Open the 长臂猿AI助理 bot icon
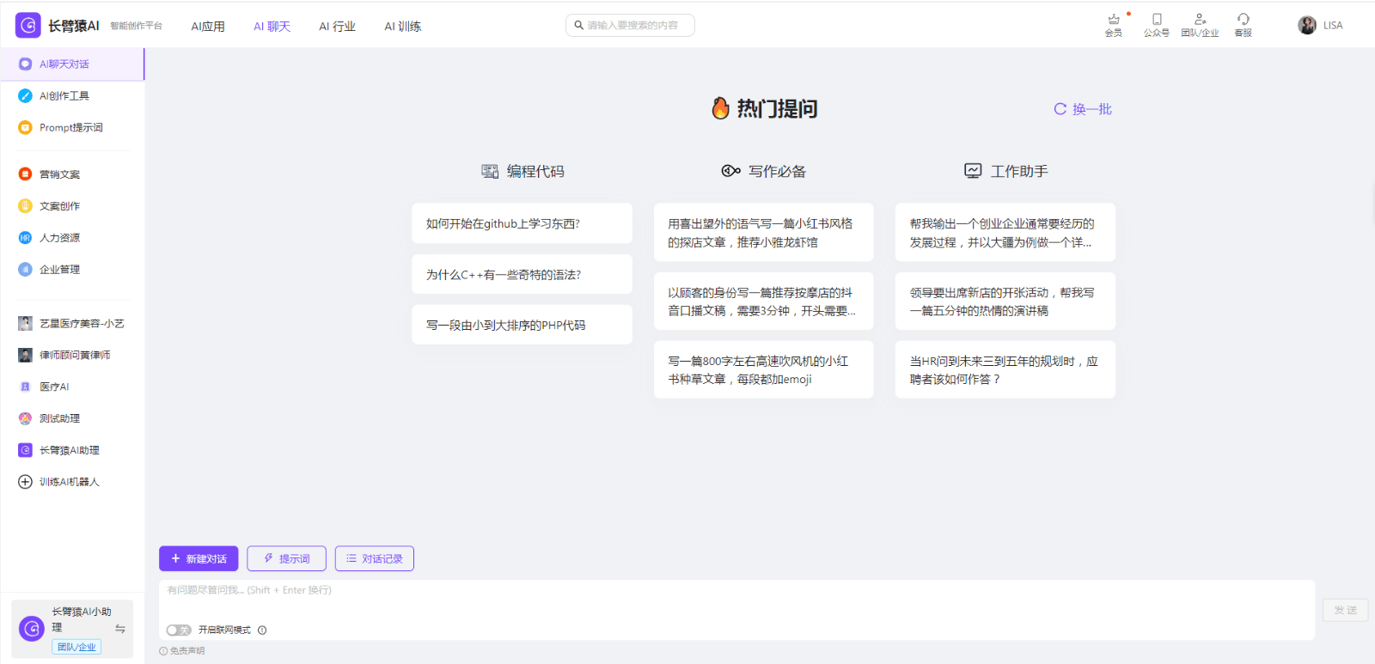Screen dimensions: 1375x664 pos(26,450)
